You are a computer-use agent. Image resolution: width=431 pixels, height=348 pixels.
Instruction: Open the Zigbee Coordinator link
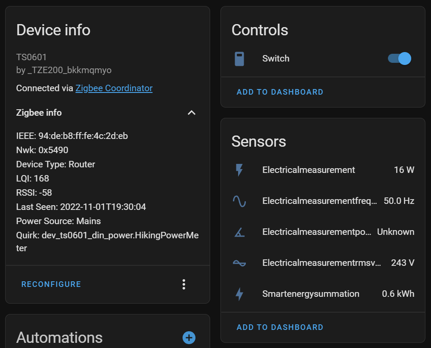114,88
